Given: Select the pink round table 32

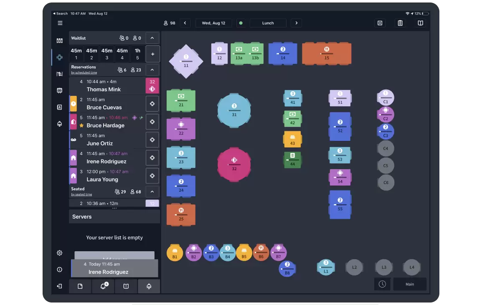Looking at the screenshot, I should coord(234,164).
